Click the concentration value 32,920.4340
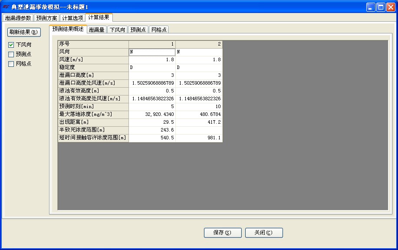 click(x=152, y=114)
